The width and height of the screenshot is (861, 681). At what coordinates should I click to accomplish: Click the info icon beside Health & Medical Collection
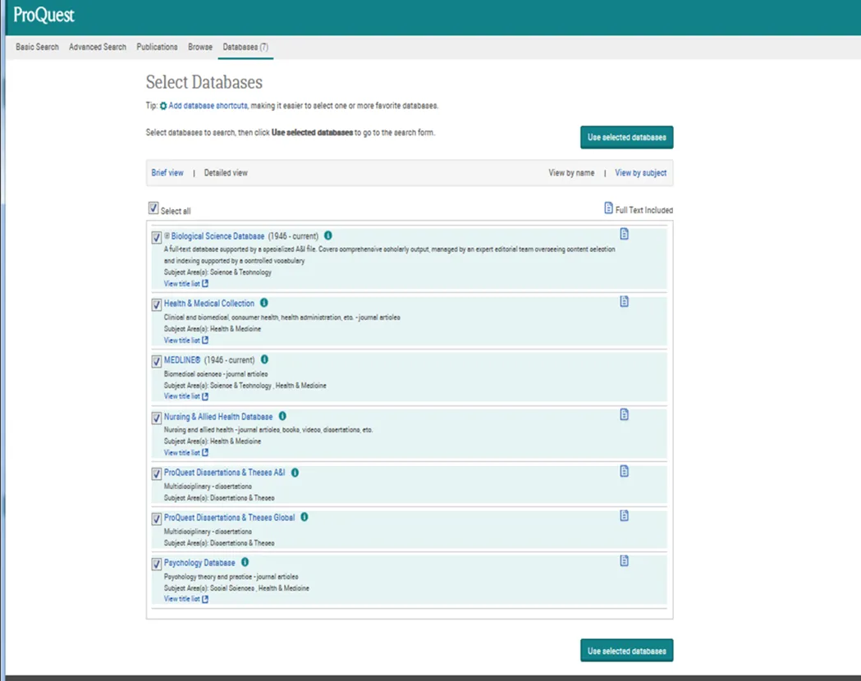(264, 303)
